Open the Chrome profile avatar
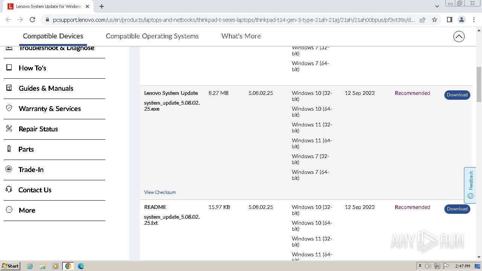This screenshot has width=482, height=271. tap(462, 20)
